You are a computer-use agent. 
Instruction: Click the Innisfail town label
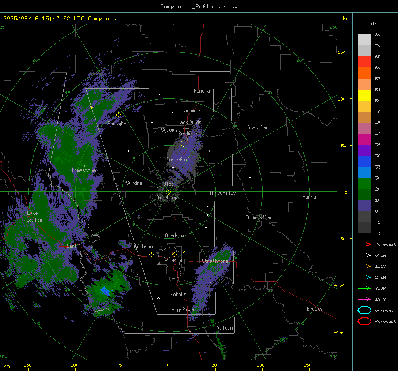(178, 160)
